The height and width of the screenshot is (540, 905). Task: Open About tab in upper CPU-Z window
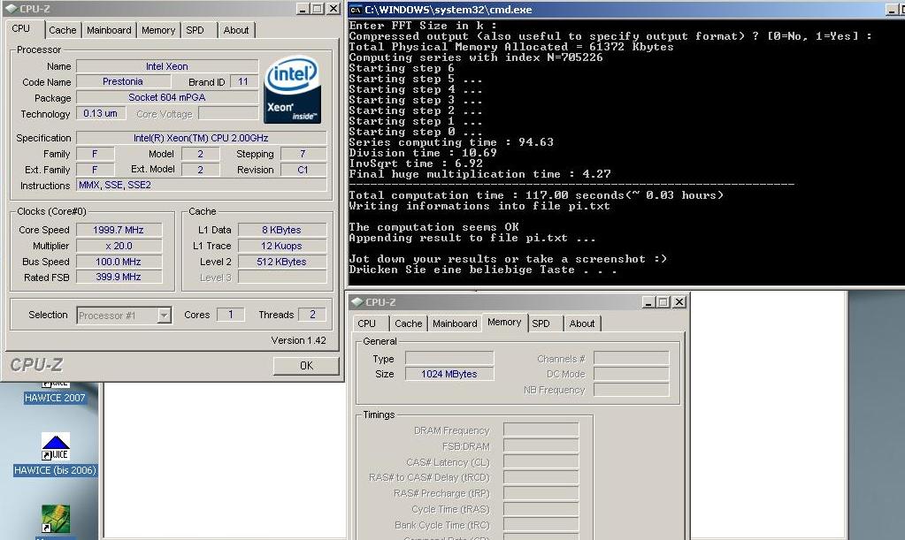click(x=236, y=30)
